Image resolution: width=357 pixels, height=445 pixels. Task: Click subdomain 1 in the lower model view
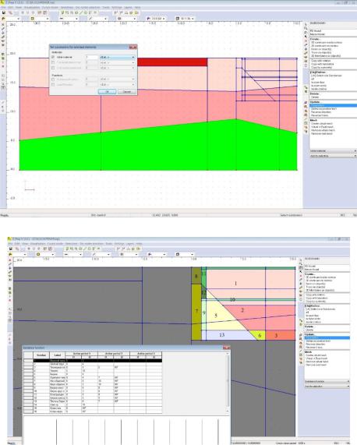235,283
